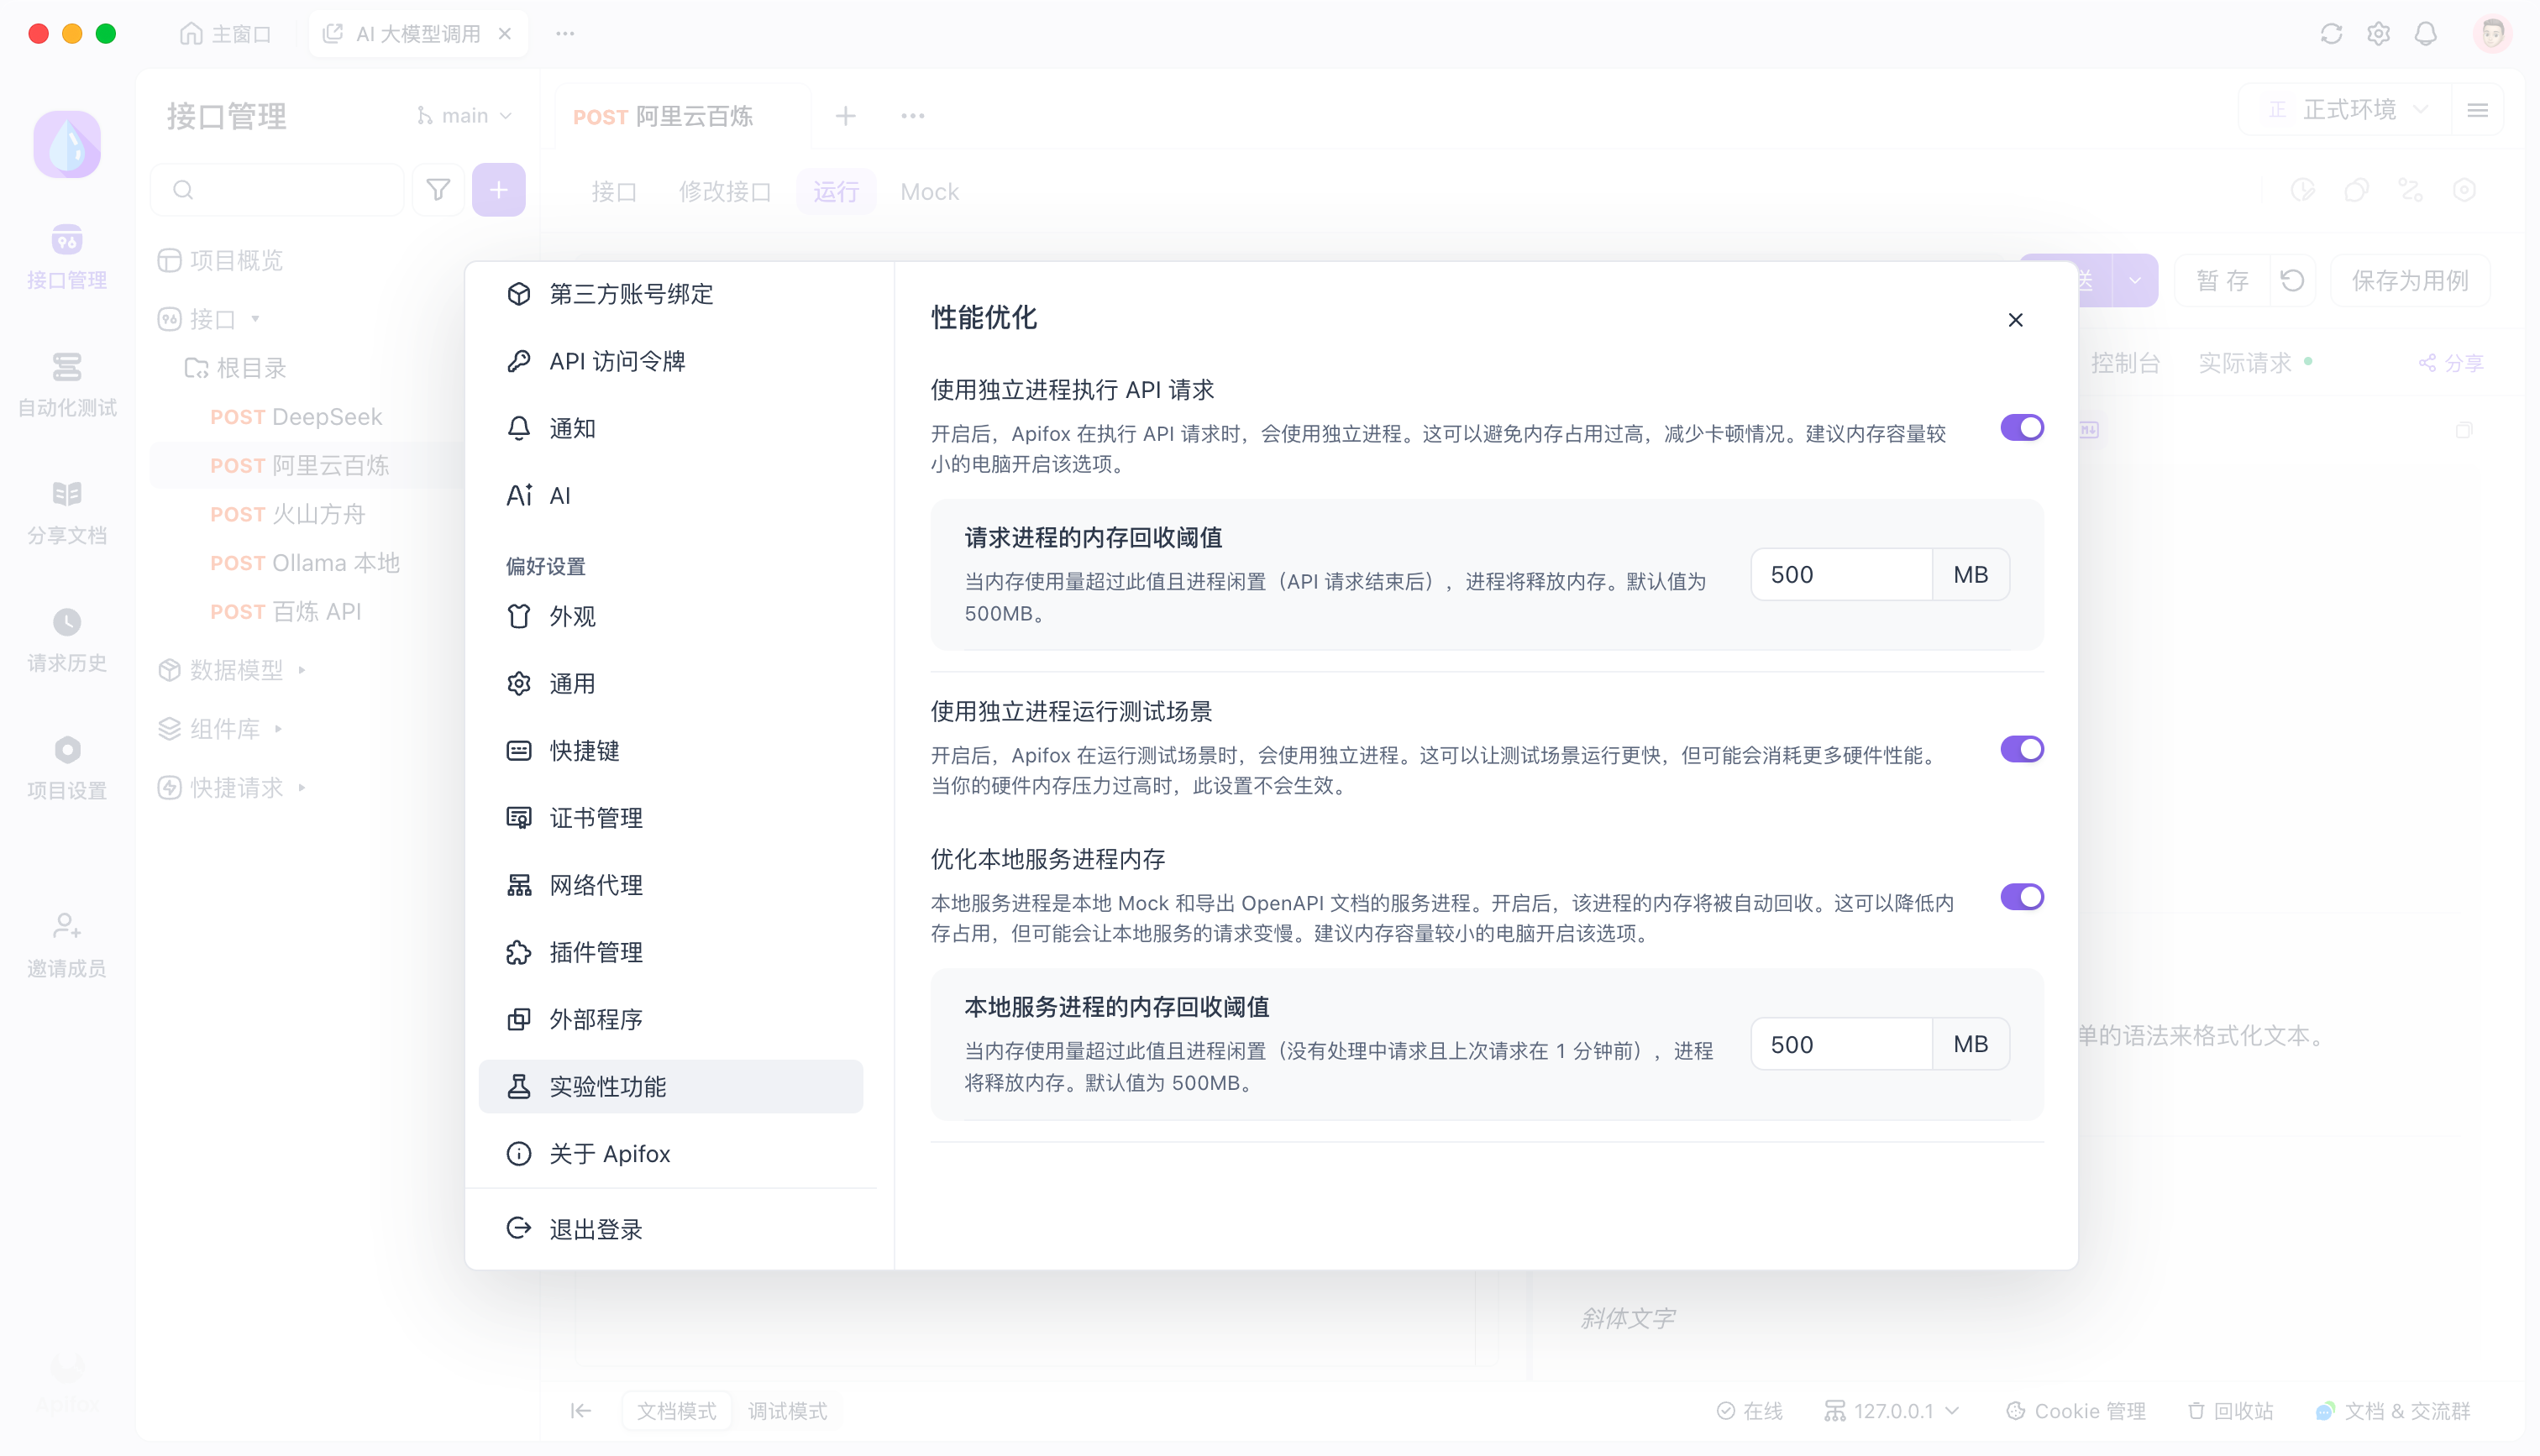The height and width of the screenshot is (1456, 2540).
Task: Open API 访问令牌 settings
Action: click(670, 361)
